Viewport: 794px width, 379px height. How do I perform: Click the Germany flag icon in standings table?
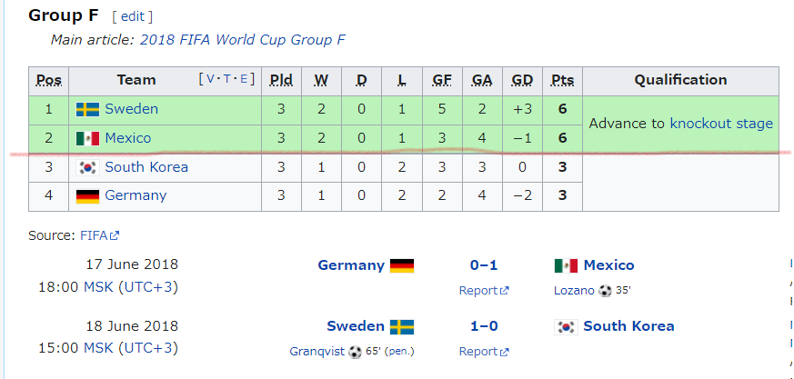87,196
